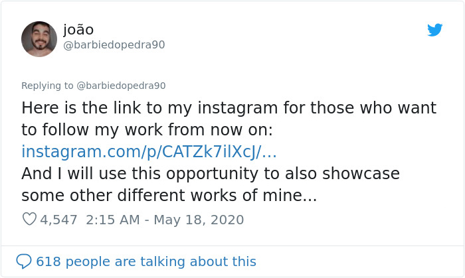Open joão's profile photo
The width and height of the screenshot is (465, 278).
tap(39, 38)
